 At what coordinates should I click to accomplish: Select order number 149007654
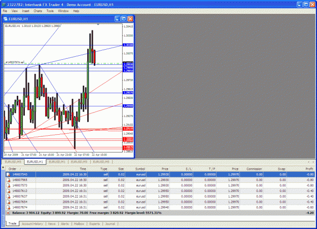[20, 202]
